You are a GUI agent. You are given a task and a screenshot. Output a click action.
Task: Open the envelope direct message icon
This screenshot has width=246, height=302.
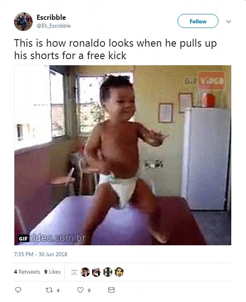111,290
